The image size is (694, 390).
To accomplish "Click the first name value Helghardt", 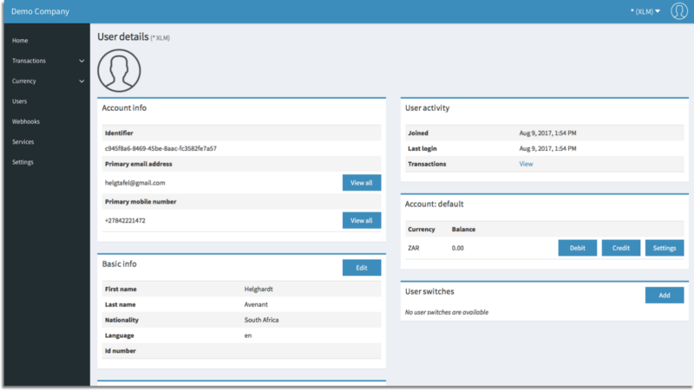I will tap(259, 289).
